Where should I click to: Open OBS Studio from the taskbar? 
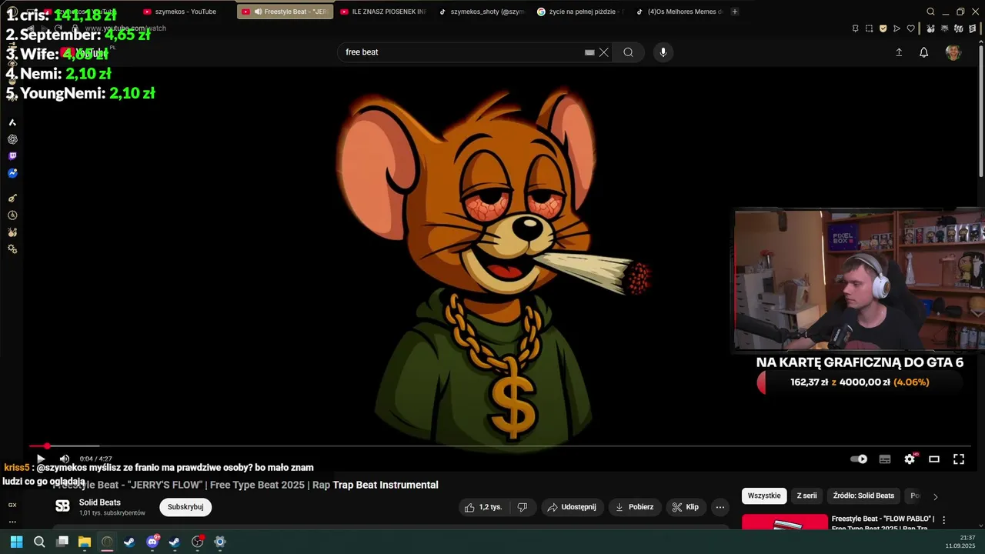pyautogui.click(x=197, y=542)
